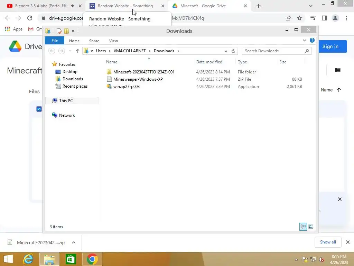The width and height of the screenshot is (354, 266).
Task: Select Network in the navigation pane
Action: click(x=67, y=115)
